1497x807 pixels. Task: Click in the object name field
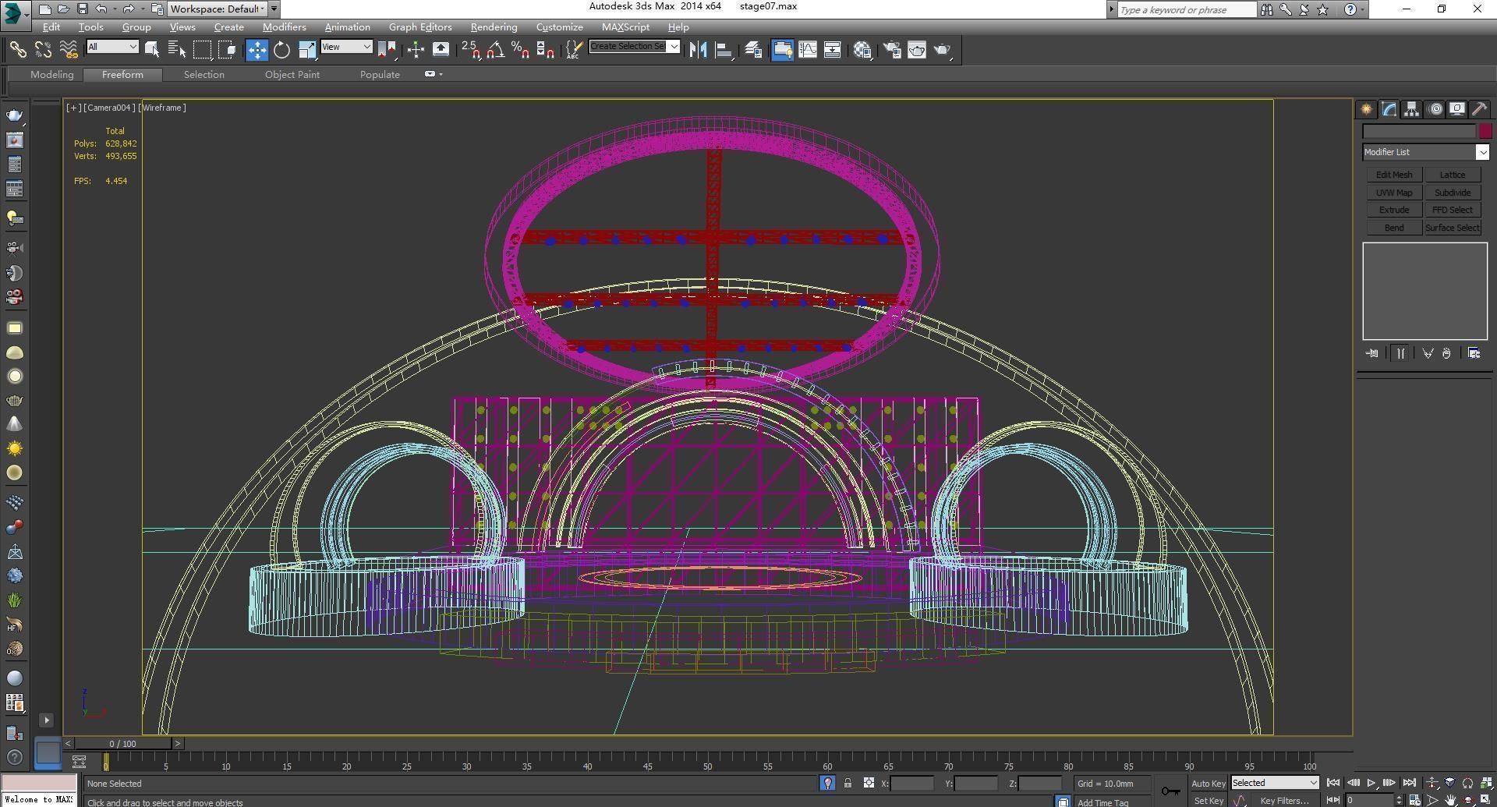pyautogui.click(x=1419, y=132)
